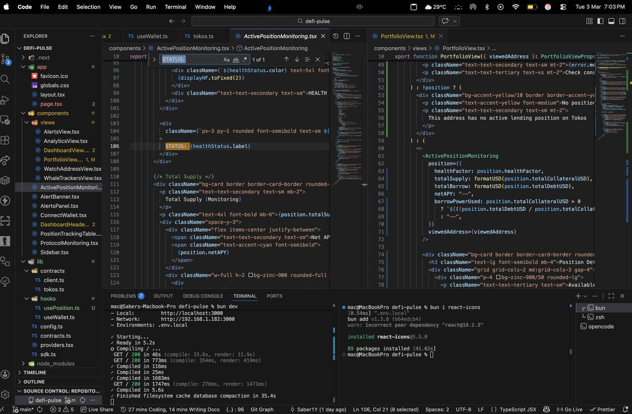
Task: Click find widget next match arrow
Action: point(297,60)
